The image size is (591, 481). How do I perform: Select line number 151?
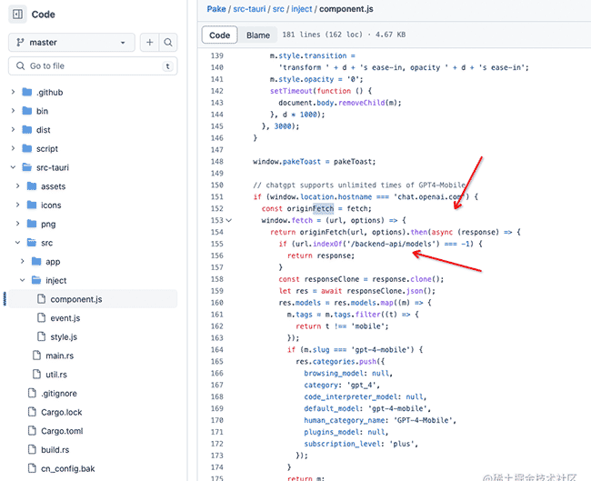tap(217, 196)
